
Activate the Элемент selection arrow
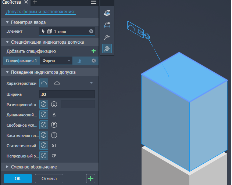tap(43, 31)
